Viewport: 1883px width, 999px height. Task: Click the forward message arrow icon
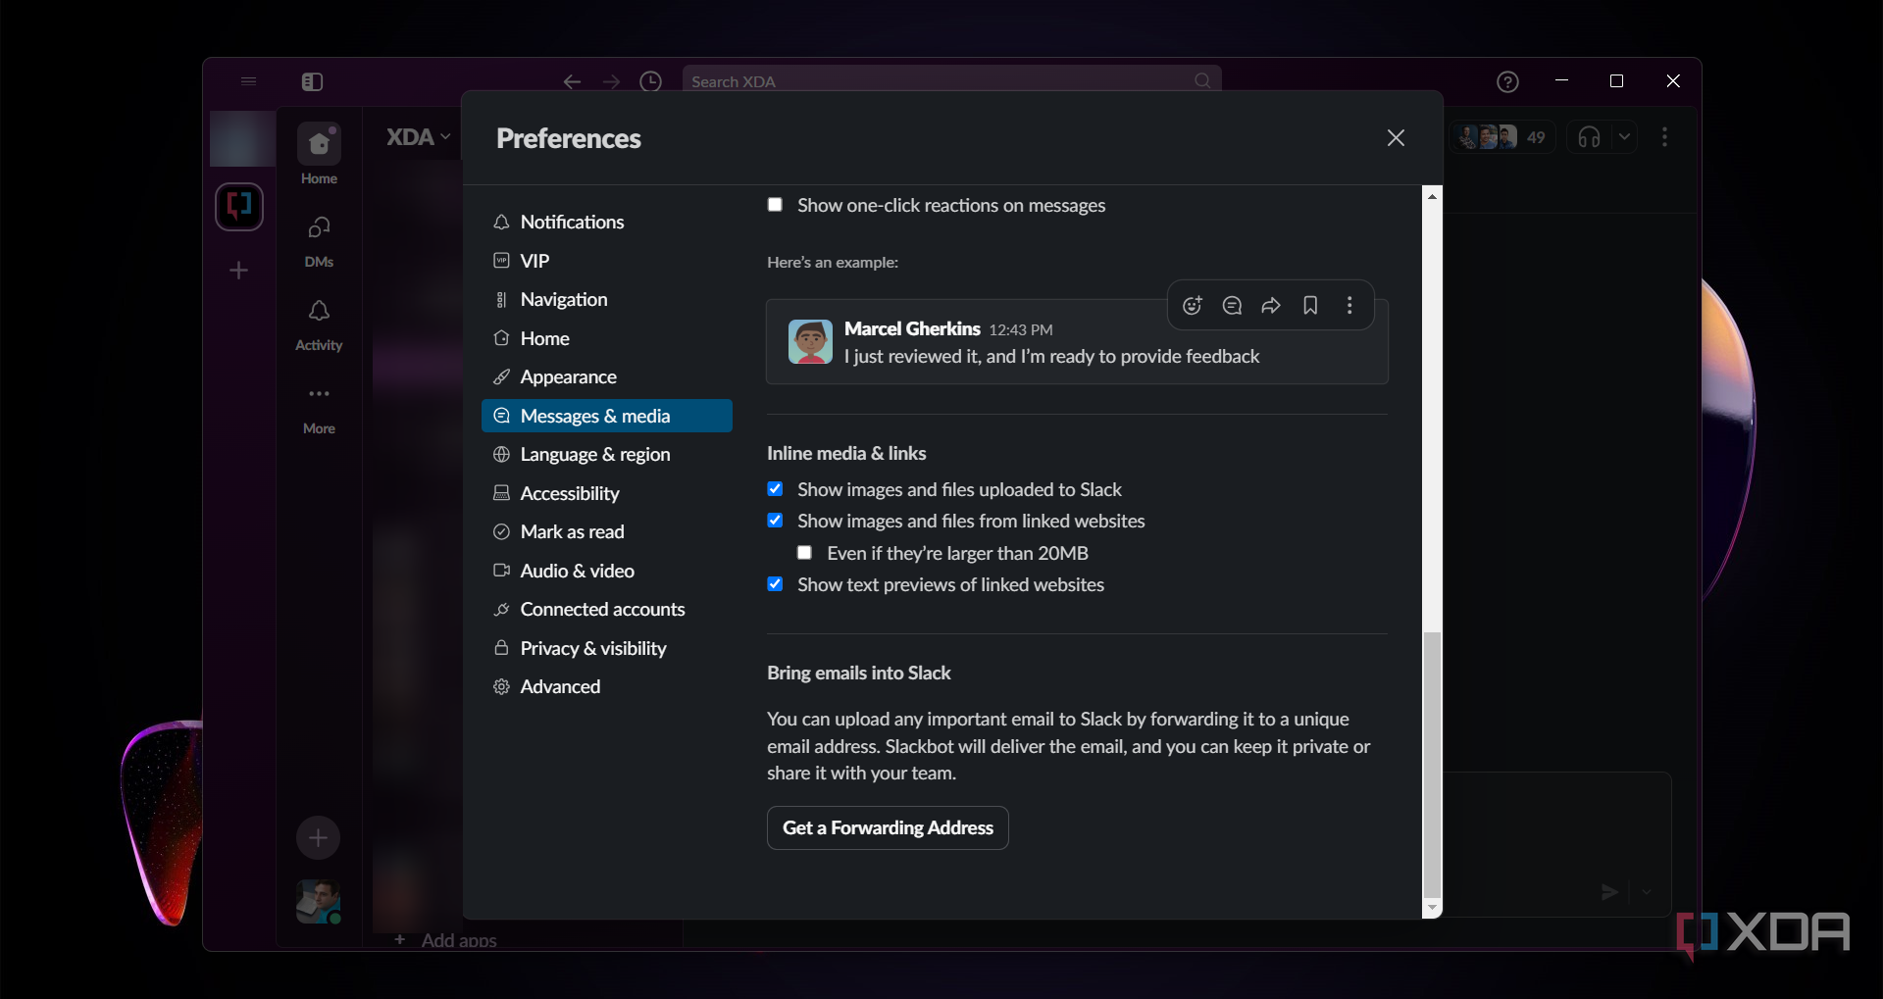coord(1271,306)
